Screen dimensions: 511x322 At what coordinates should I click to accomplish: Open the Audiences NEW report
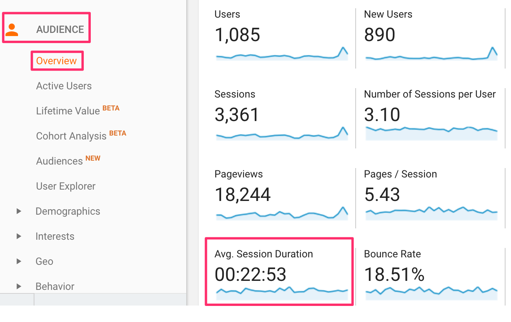59,161
